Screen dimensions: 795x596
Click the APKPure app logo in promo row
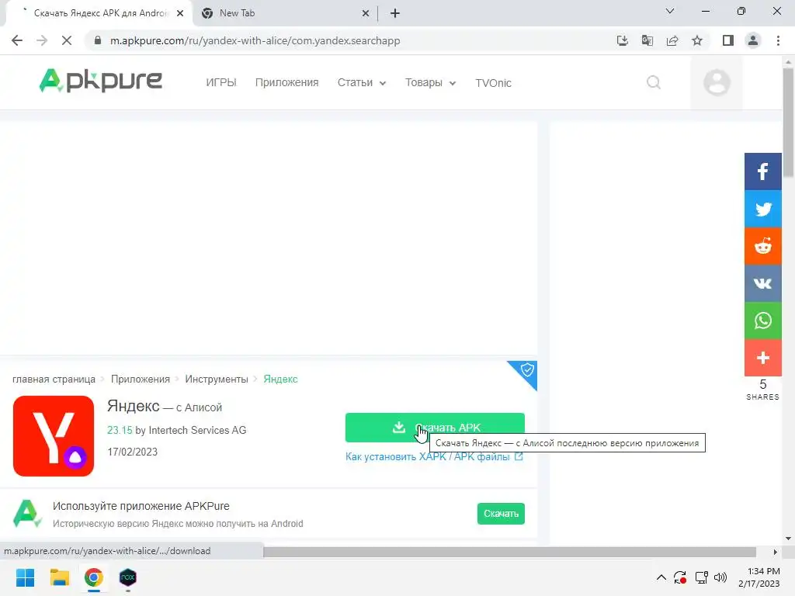coord(27,514)
